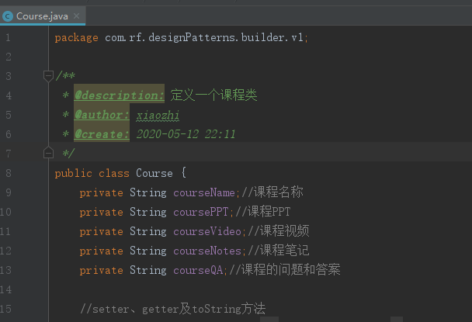Screen dimensions: 472x322
Task: Click the courseNotes field name
Action: [x=207, y=251]
